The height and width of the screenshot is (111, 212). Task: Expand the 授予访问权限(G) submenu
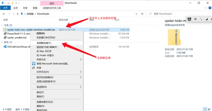(57, 77)
